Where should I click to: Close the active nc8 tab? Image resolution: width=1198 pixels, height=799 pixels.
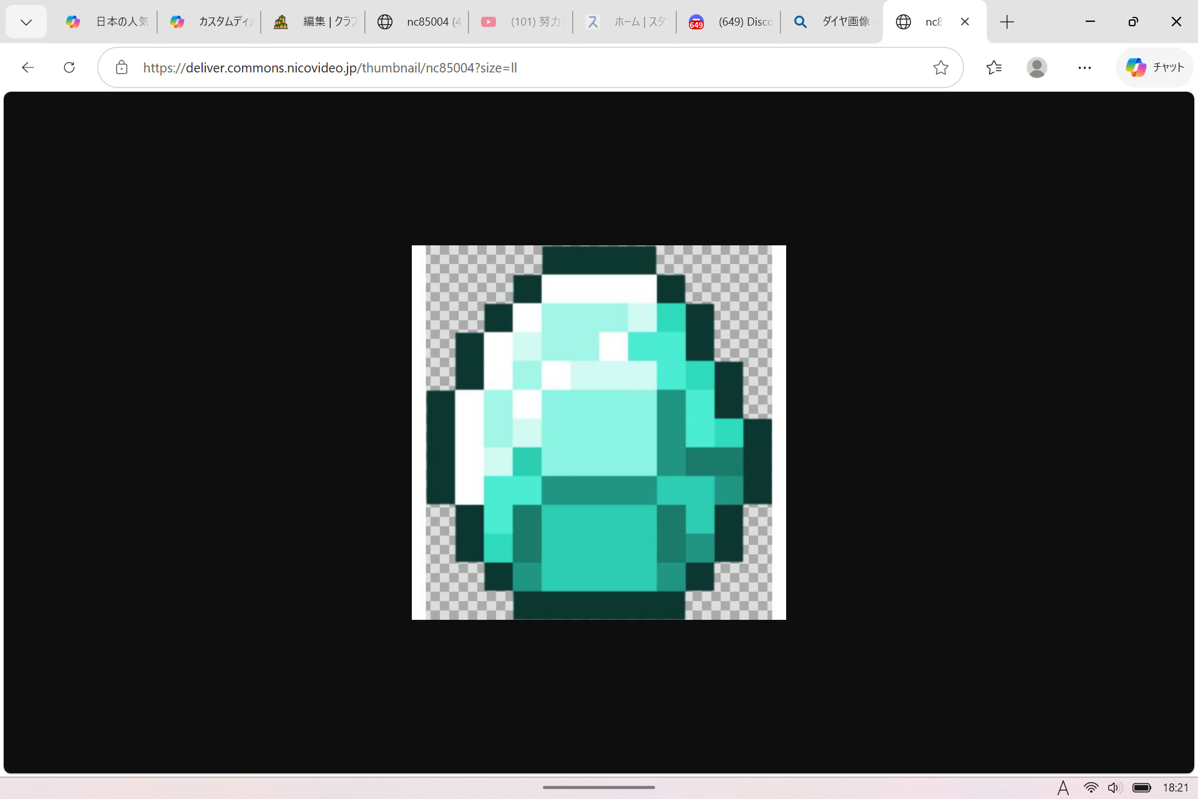tap(965, 22)
